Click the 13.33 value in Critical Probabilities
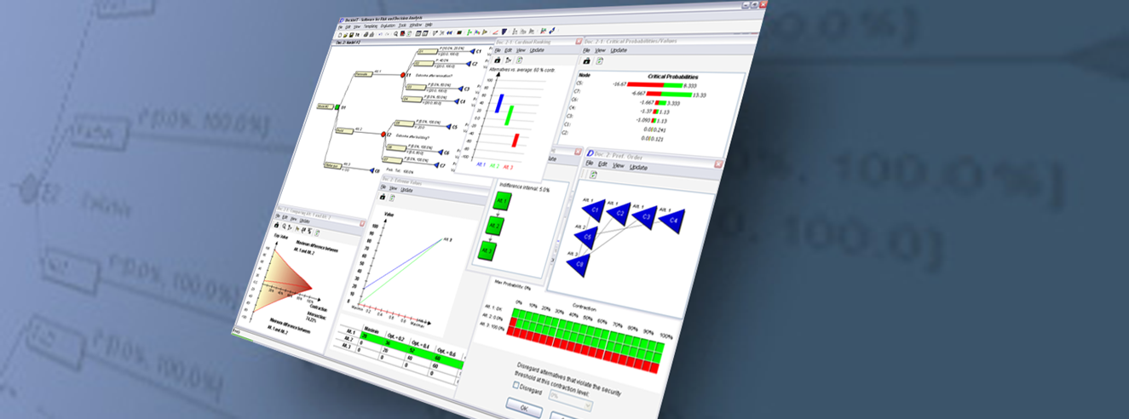The image size is (1129, 419). pos(700,95)
